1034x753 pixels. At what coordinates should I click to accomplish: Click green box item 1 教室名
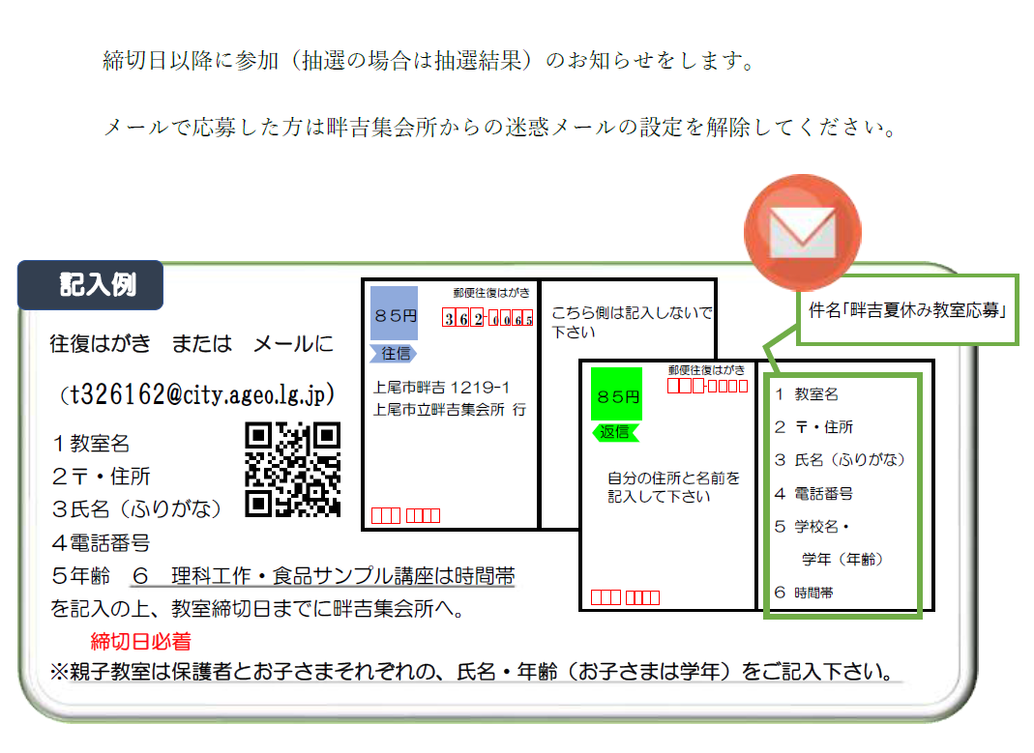(x=807, y=394)
